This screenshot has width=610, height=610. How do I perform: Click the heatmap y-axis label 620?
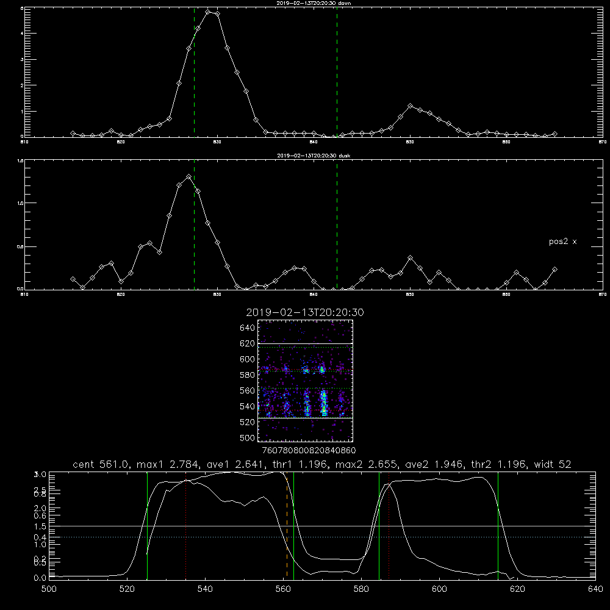pos(248,343)
